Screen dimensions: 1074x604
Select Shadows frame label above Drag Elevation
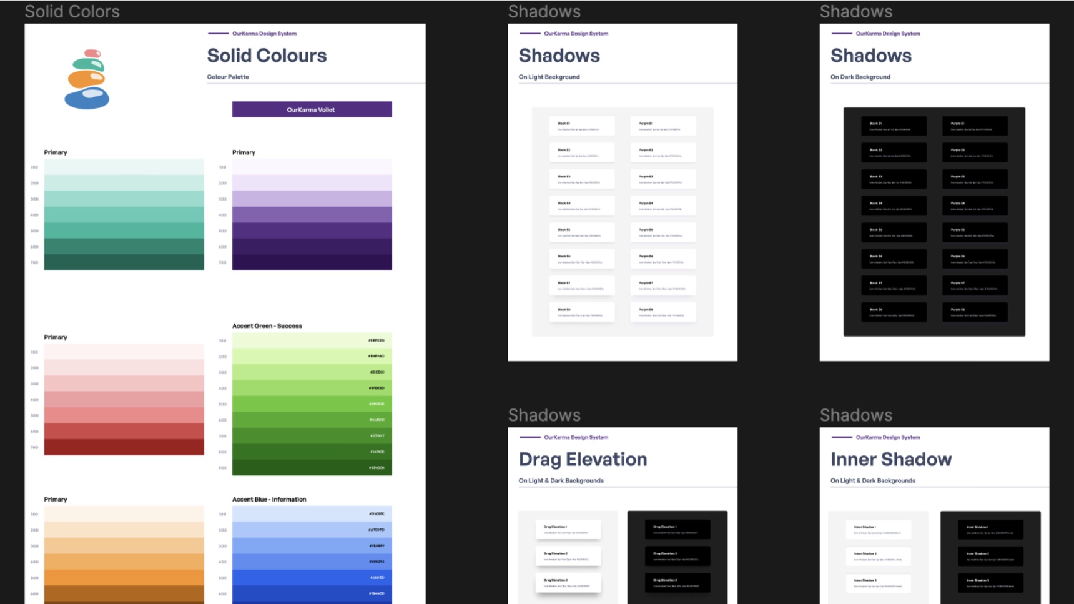pyautogui.click(x=544, y=415)
